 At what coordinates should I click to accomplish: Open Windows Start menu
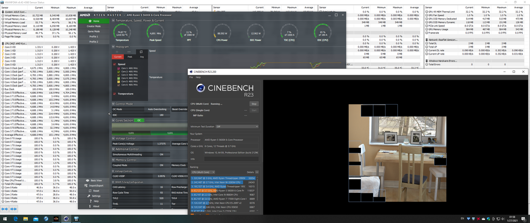pos(6,218)
